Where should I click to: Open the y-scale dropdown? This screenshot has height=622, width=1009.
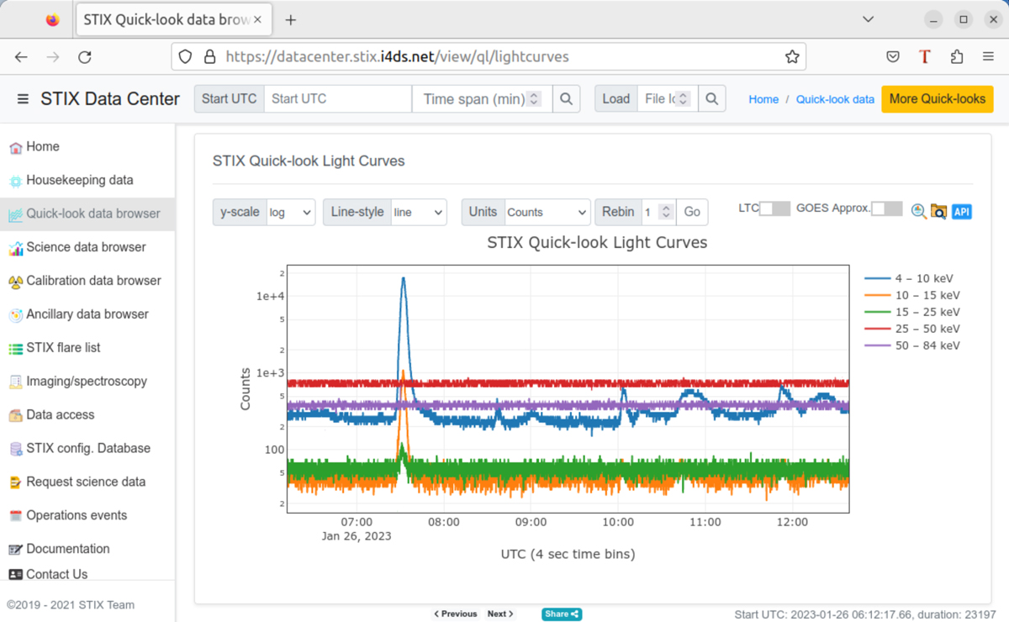click(x=290, y=213)
